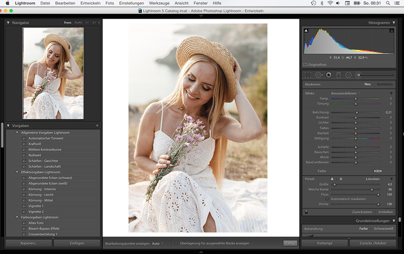This screenshot has width=404, height=254.
Task: Toggle highlight clipping indicator in histogram
Action: tap(391, 30)
